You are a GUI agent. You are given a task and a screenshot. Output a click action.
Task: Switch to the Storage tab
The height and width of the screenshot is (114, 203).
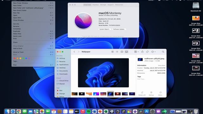pos(103,5)
